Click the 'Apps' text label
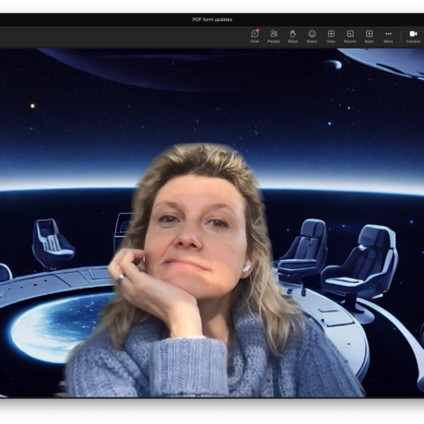The height and width of the screenshot is (424, 424). 369,41
